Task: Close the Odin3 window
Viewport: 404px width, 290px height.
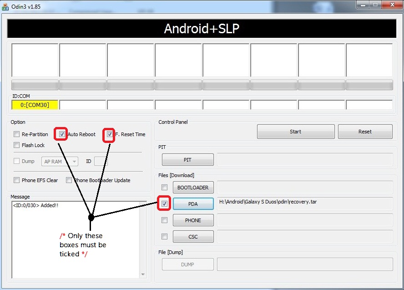Action: coord(392,5)
